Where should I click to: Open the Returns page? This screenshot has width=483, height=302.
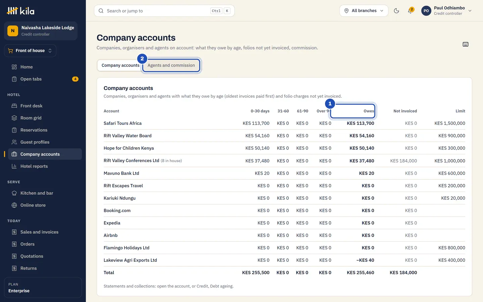(45, 268)
